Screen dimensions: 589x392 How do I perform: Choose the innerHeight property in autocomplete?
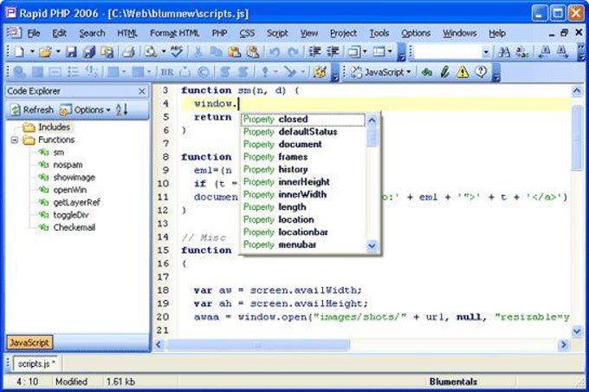click(x=303, y=182)
